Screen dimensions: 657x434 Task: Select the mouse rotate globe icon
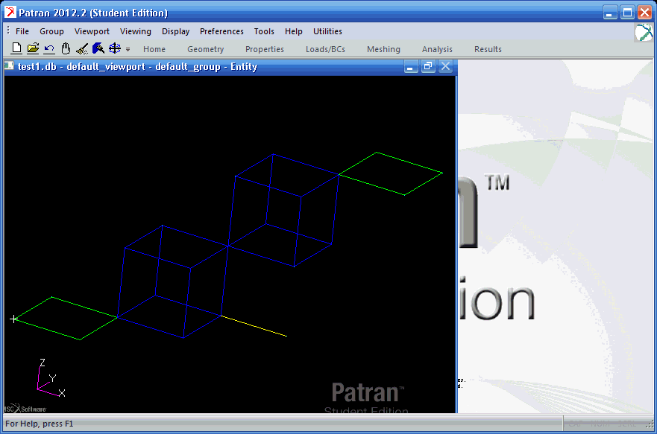[x=115, y=48]
